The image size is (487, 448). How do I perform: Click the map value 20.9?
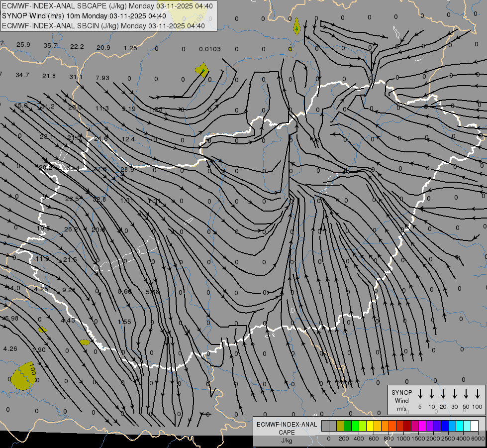103,48
